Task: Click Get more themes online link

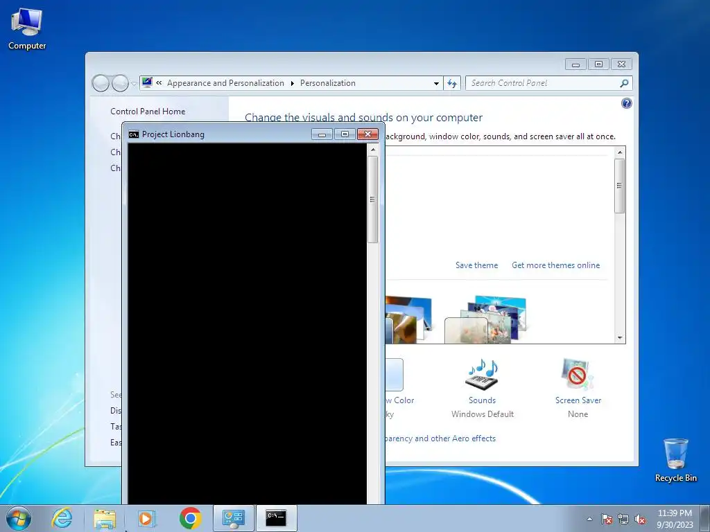Action: tap(555, 265)
